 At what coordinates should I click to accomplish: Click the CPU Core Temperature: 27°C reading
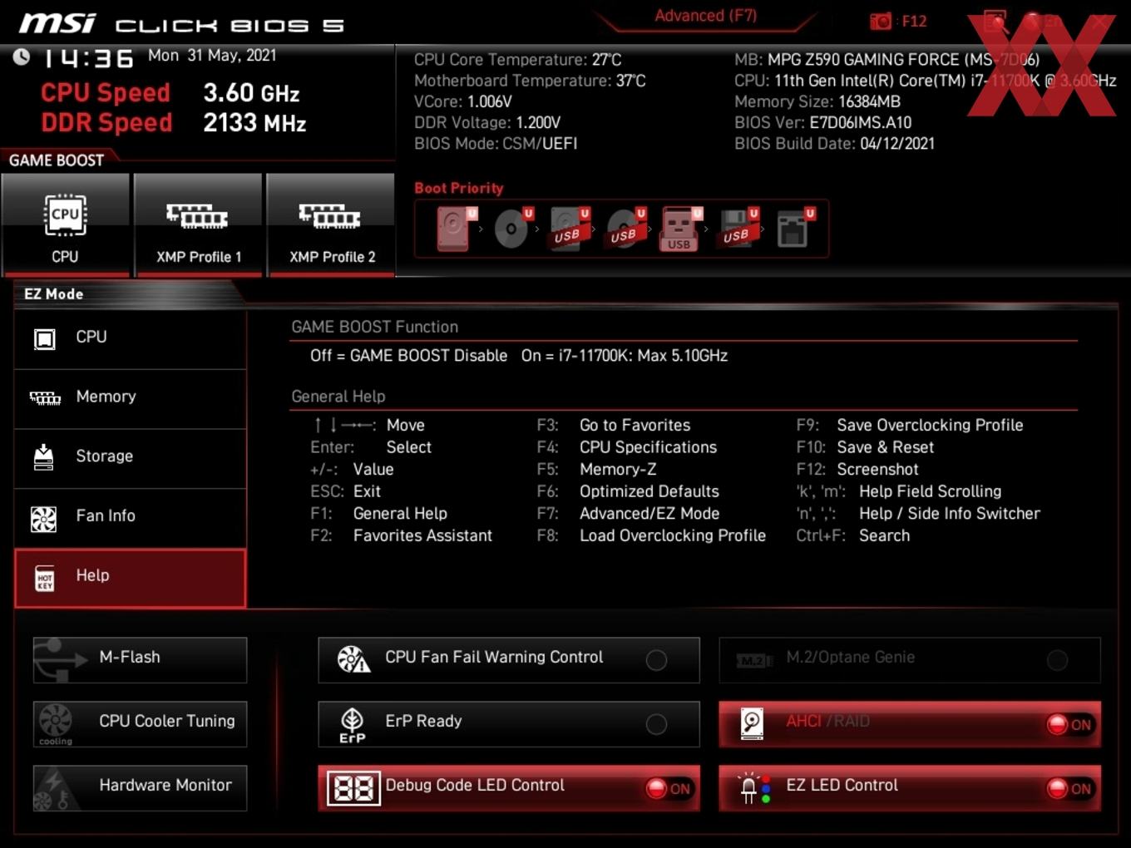coord(517,60)
